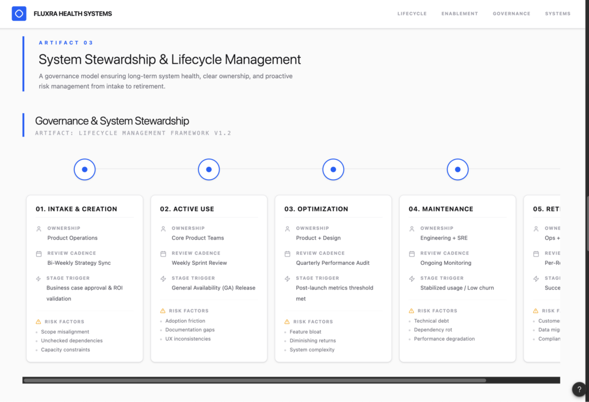Click the Adoption friction risk item
The width and height of the screenshot is (589, 402).
[185, 321]
